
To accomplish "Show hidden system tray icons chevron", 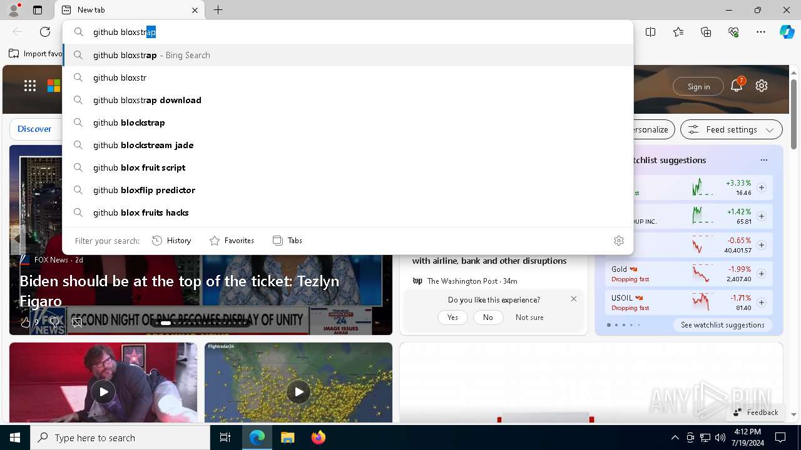I will (675, 437).
